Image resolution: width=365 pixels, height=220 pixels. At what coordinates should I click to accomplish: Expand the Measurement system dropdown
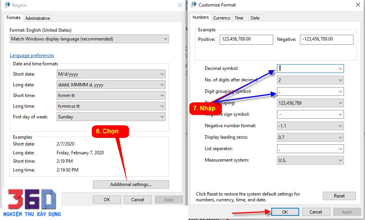click(340, 160)
